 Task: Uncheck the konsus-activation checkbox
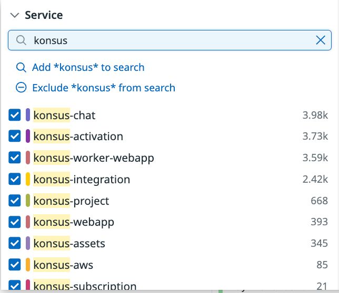coord(15,136)
